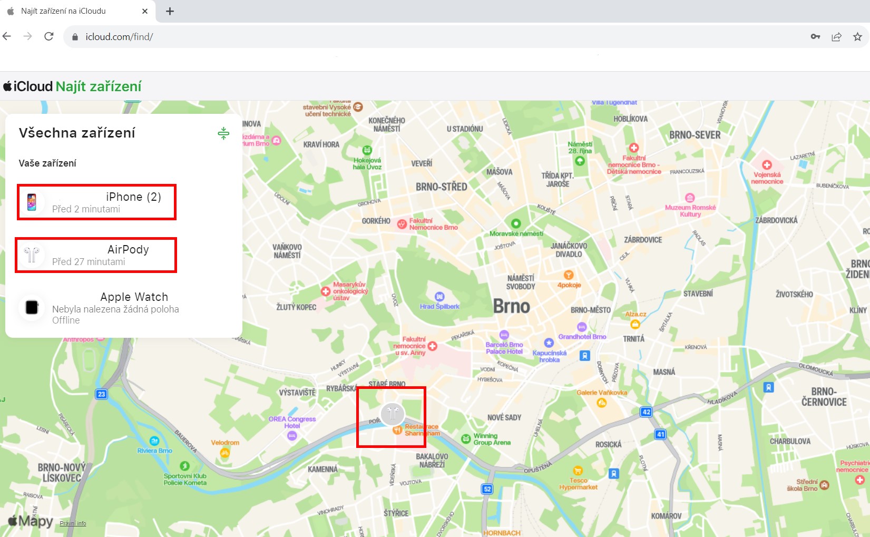Viewport: 870px width, 537px height.
Task: Click Tesco Hypermarket pin
Action: (x=578, y=471)
